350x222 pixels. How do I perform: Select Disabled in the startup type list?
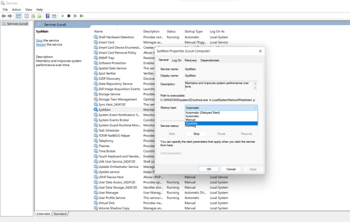221,124
